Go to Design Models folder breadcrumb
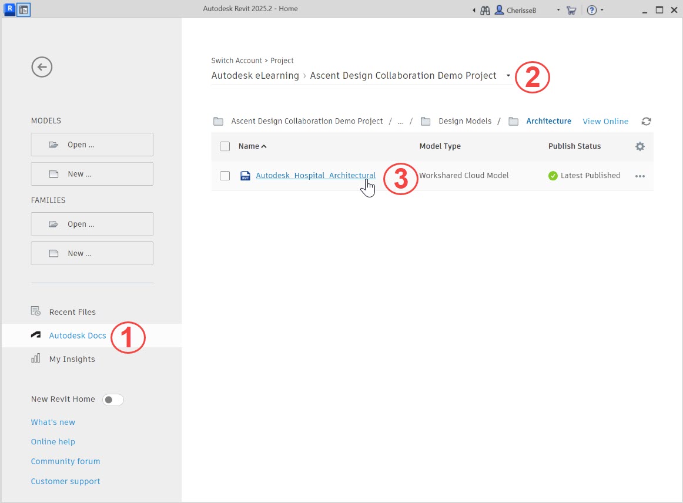Image resolution: width=683 pixels, height=503 pixels. tap(465, 121)
